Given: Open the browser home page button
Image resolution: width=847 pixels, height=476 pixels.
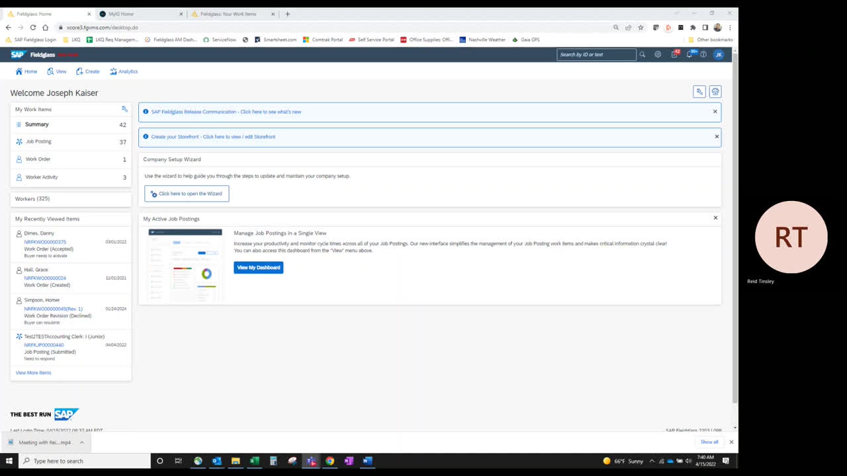Looking at the screenshot, I should tap(46, 28).
